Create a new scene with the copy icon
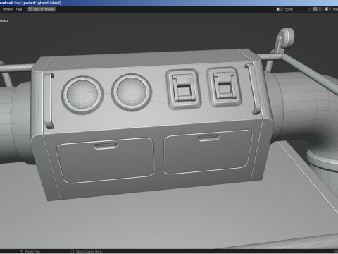Screen dimensions: 338x254 [315, 9]
